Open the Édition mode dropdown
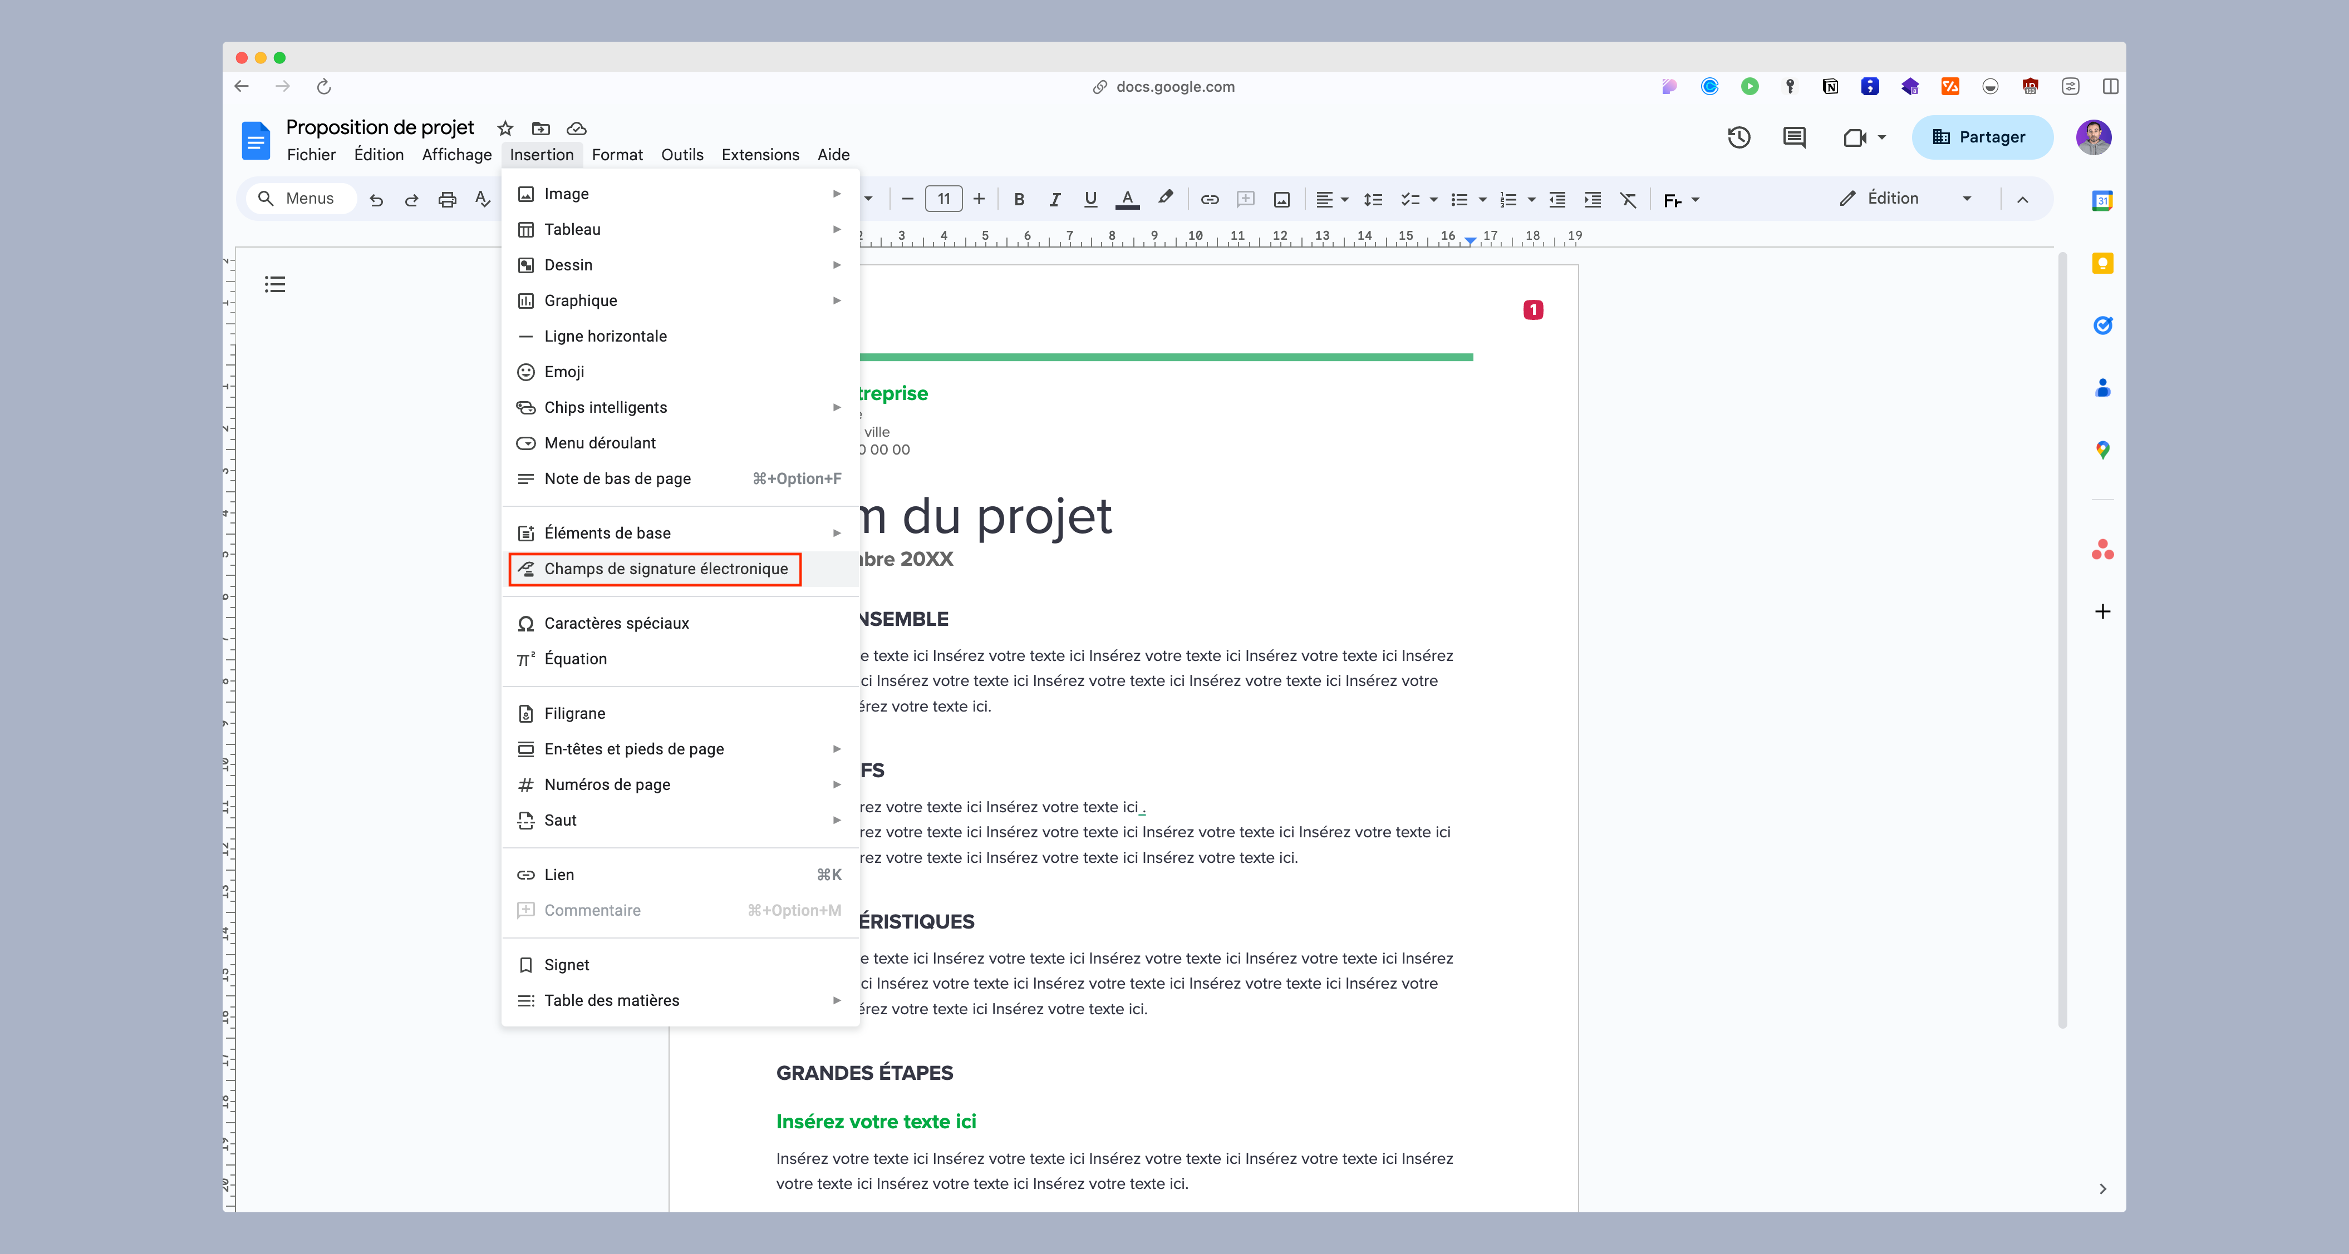Viewport: 2349px width, 1254px height. tap(1905, 199)
